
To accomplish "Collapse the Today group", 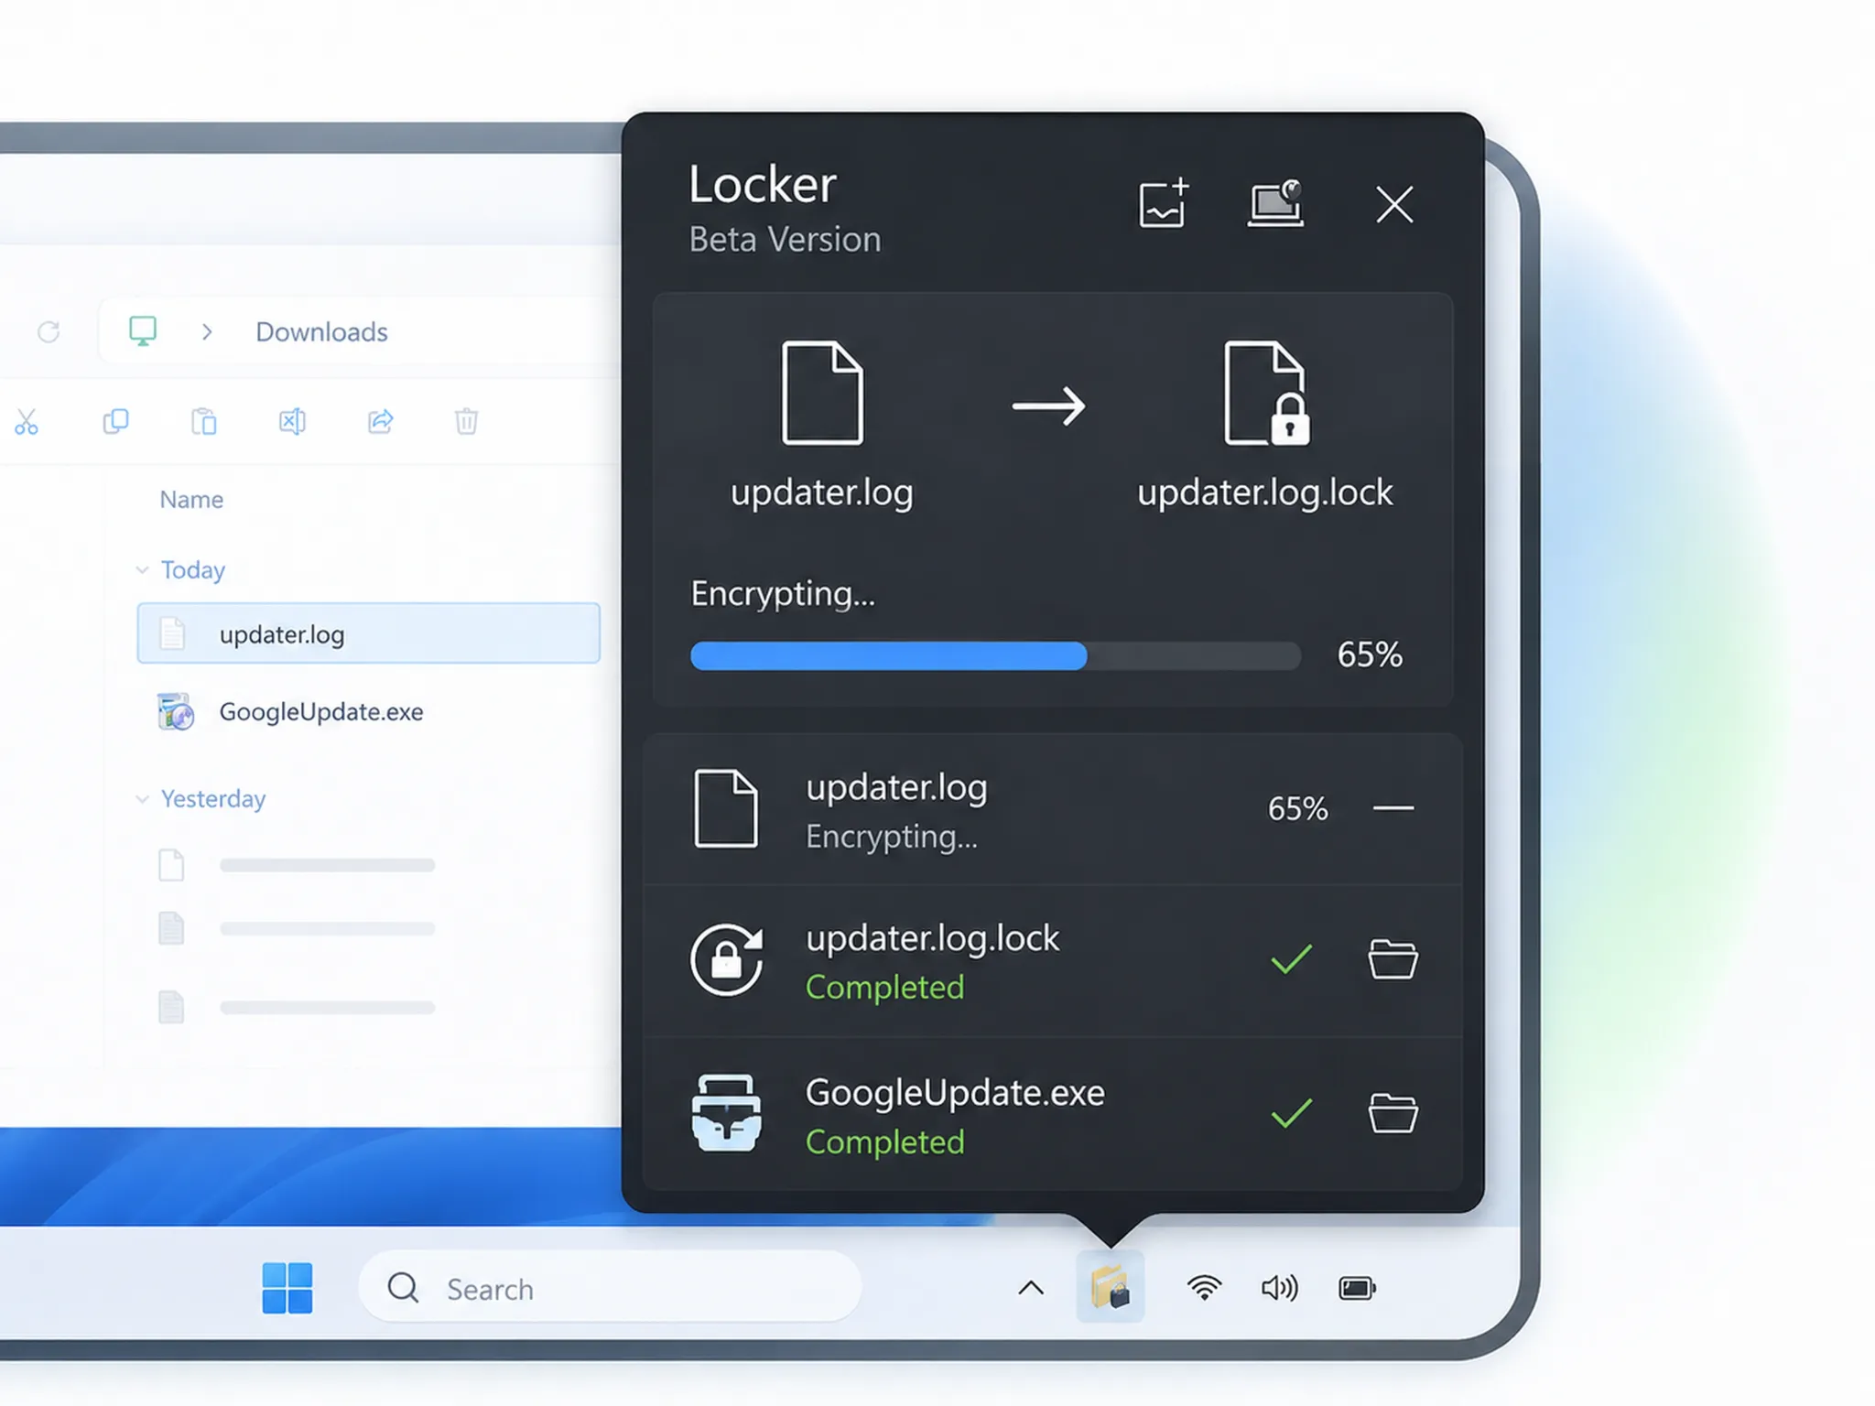I will (142, 570).
